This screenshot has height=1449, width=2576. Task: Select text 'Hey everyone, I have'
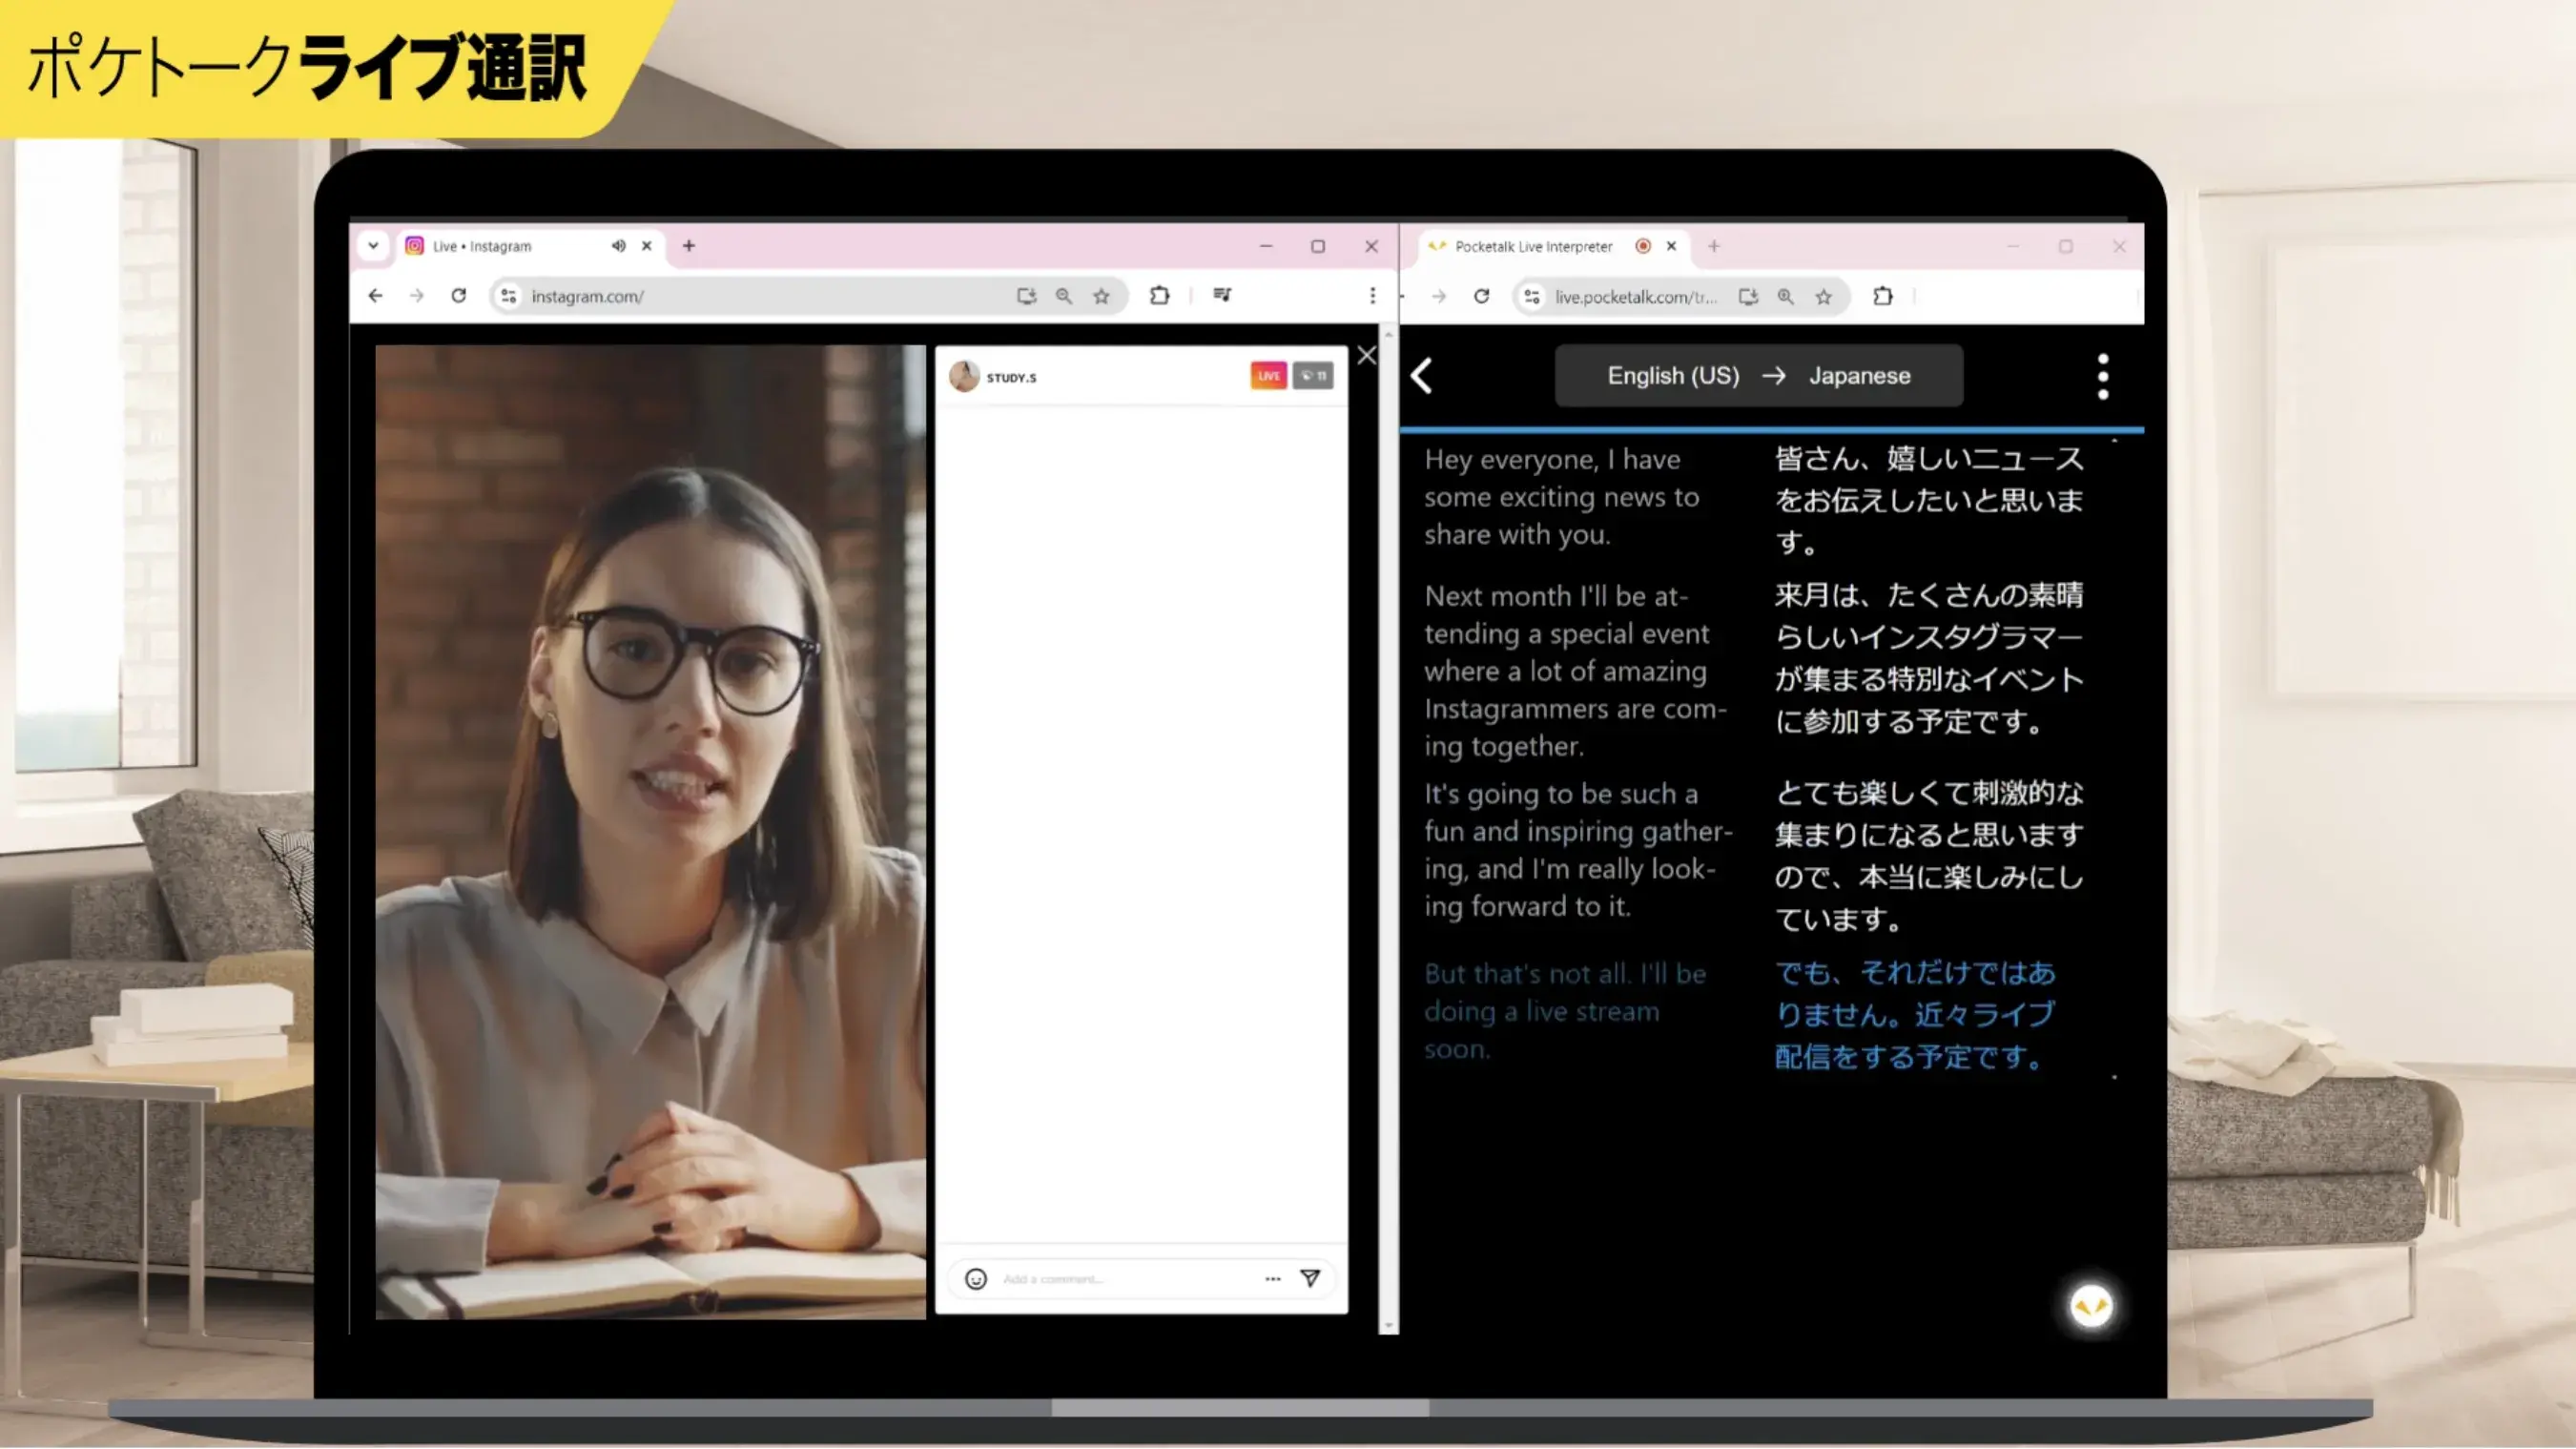pyautogui.click(x=1553, y=460)
